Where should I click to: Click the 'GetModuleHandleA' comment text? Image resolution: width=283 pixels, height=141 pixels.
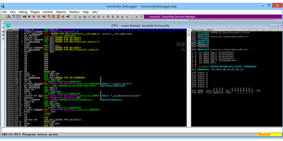tap(114, 86)
